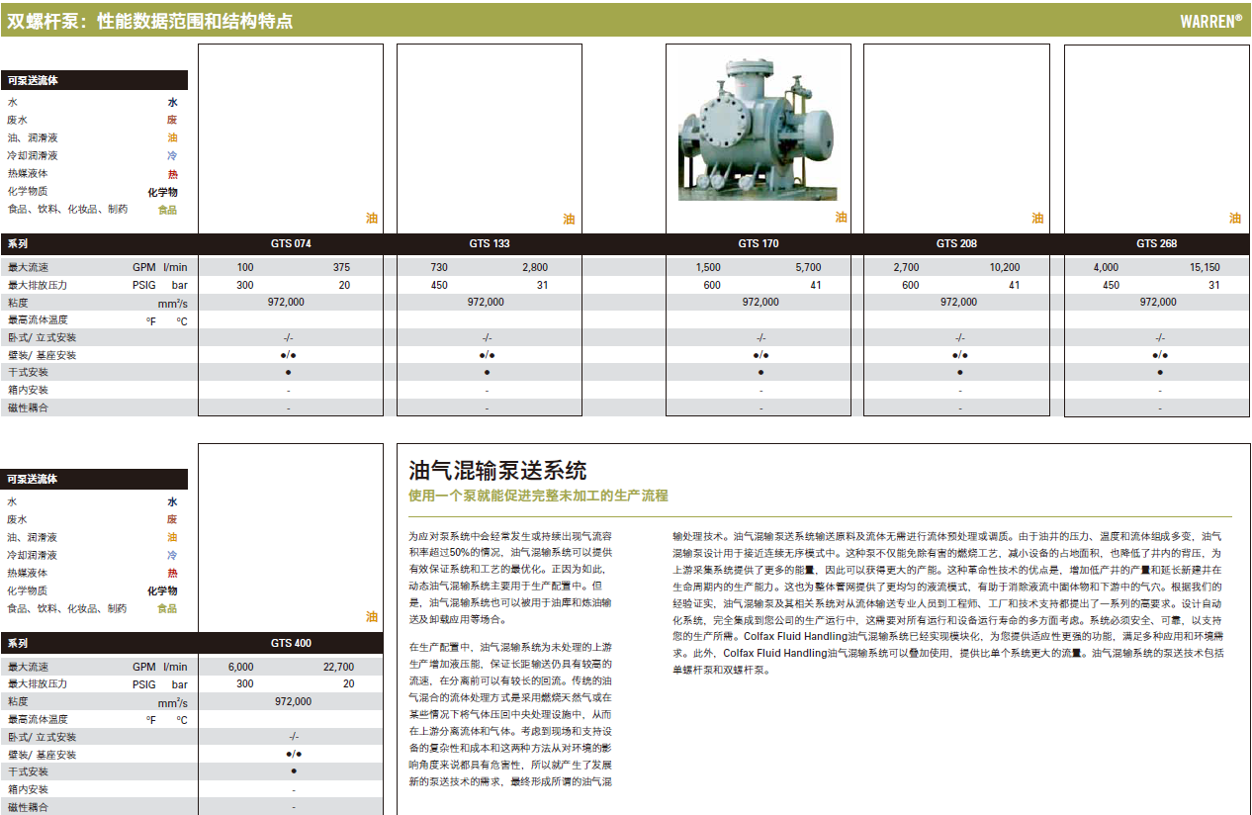
Task: Click the blue 冷 symbol in the legend beside GTS 400
Action: (172, 556)
